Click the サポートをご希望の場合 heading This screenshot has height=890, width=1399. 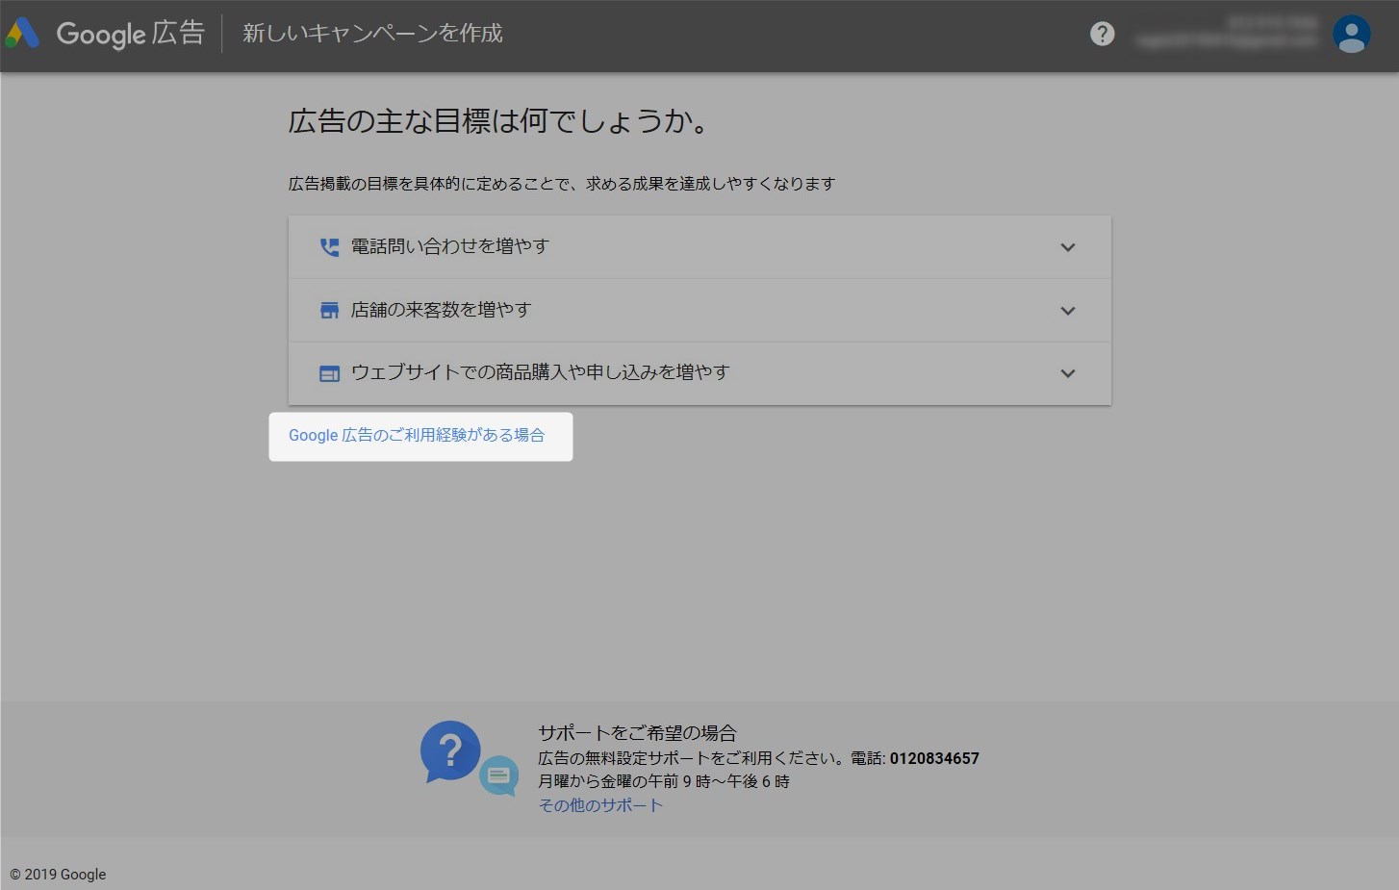pyautogui.click(x=637, y=733)
